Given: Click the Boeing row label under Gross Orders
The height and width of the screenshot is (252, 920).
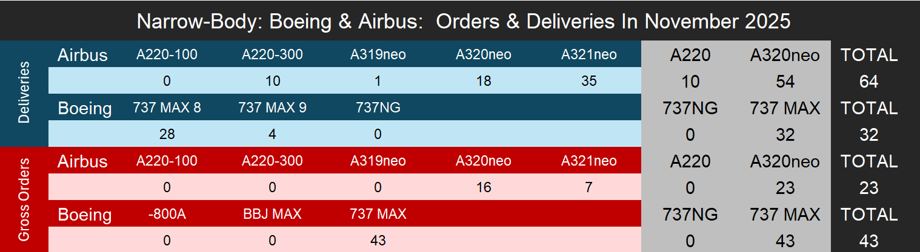Looking at the screenshot, I should pos(85,215).
